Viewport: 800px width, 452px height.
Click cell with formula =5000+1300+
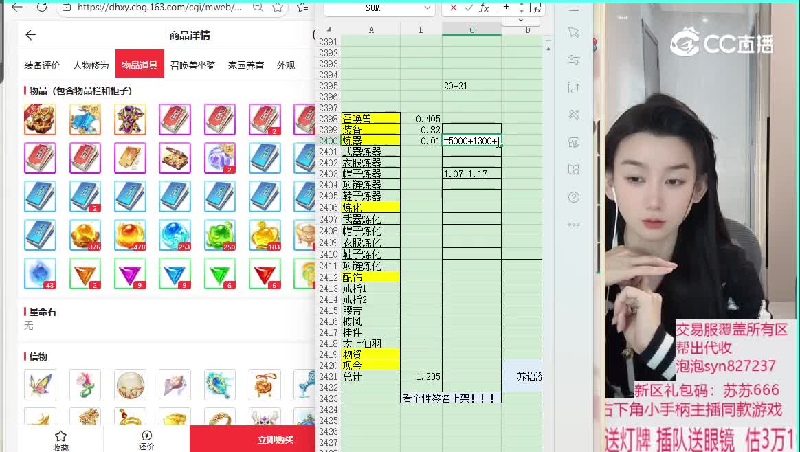(x=472, y=141)
